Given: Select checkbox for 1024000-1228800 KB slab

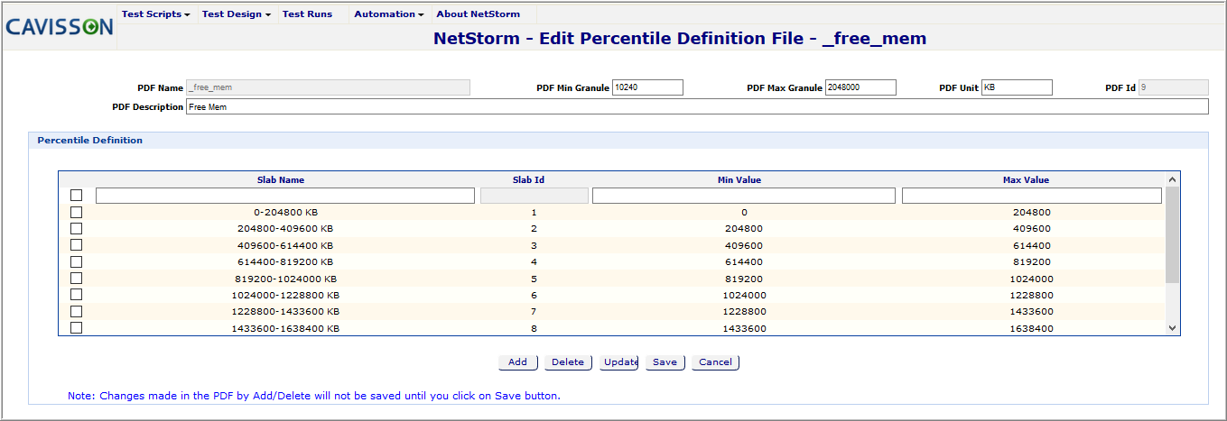Looking at the screenshot, I should click(x=76, y=294).
